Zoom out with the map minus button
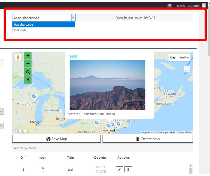 tap(28, 64)
